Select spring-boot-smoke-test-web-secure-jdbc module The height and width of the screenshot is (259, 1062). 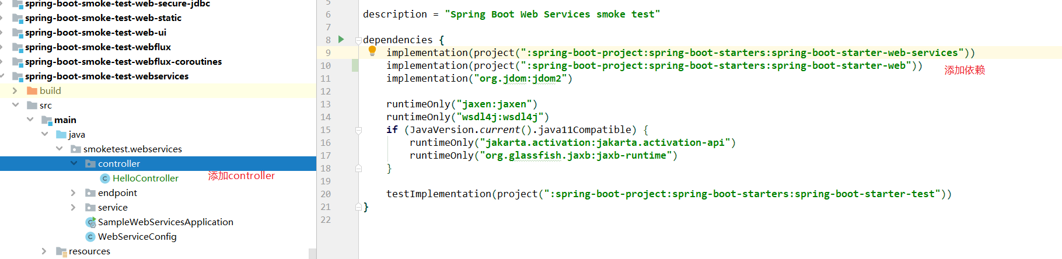tap(117, 3)
